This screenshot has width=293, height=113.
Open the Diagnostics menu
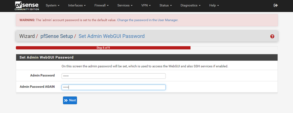point(191,5)
